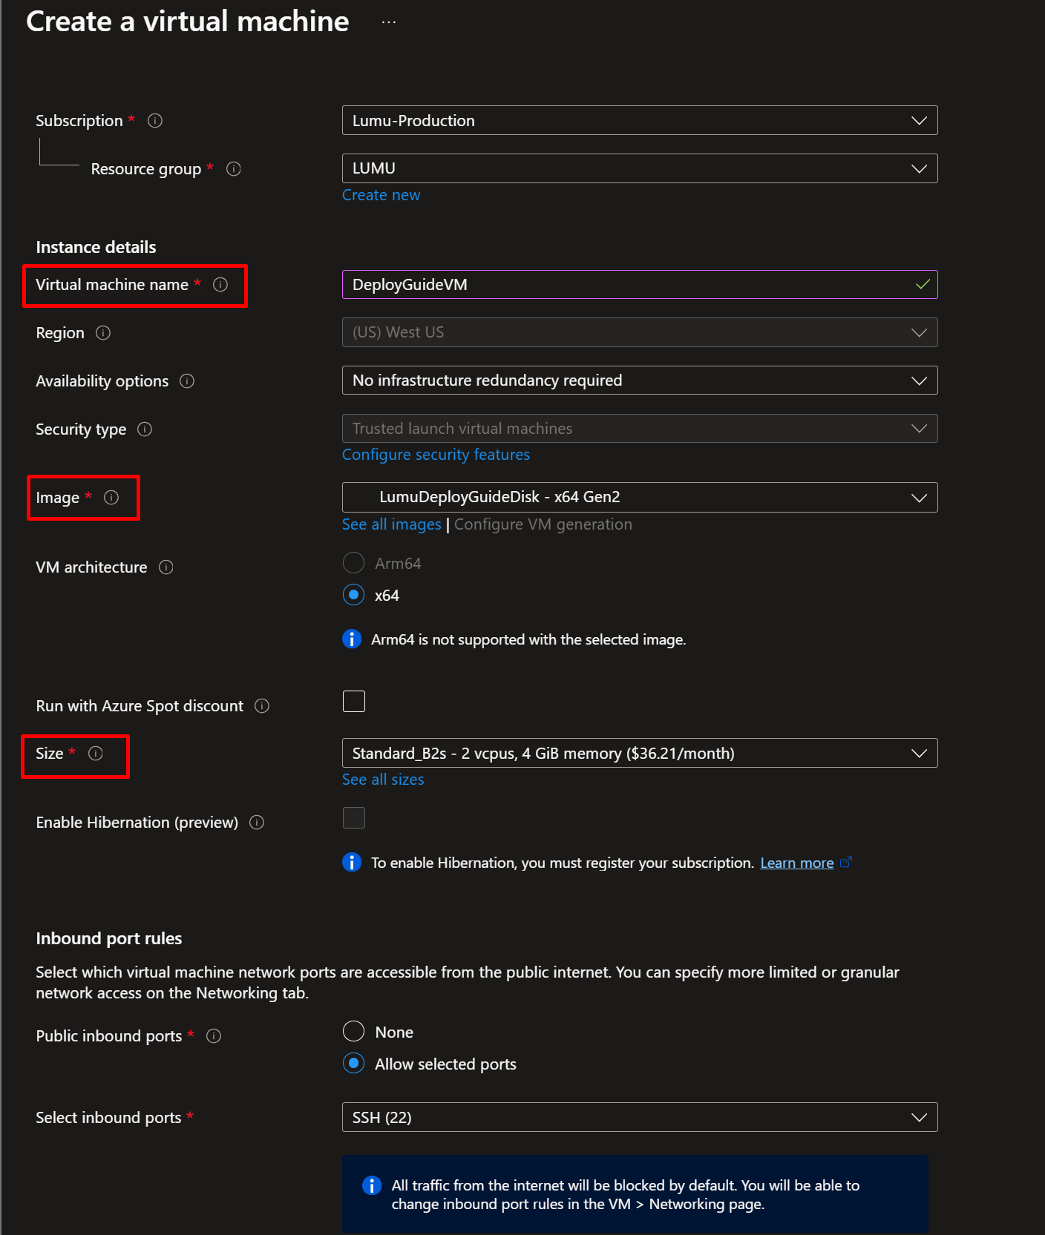Viewport: 1045px width, 1235px height.
Task: Expand the Size dropdown Standard_B2s
Action: point(639,753)
